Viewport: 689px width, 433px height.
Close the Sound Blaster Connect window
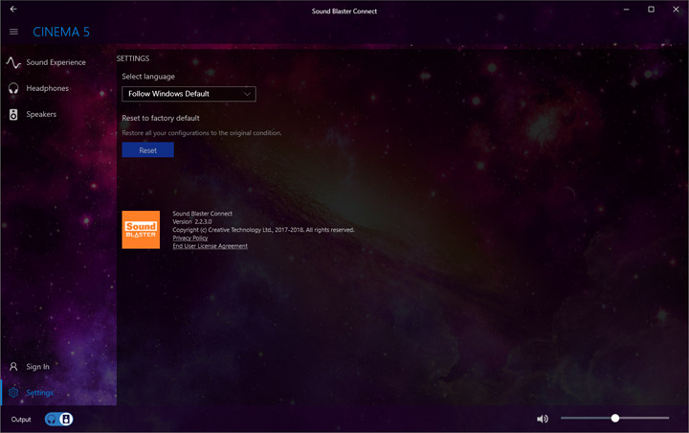[676, 10]
